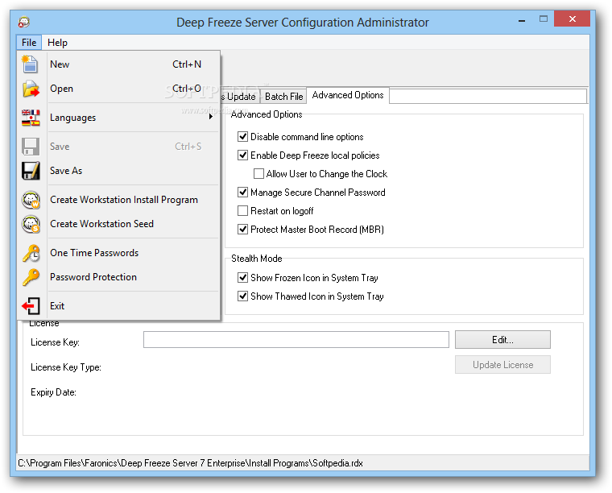612x493 pixels.
Task: Maximize the Configuration Administrator window
Action: pyautogui.click(x=544, y=19)
